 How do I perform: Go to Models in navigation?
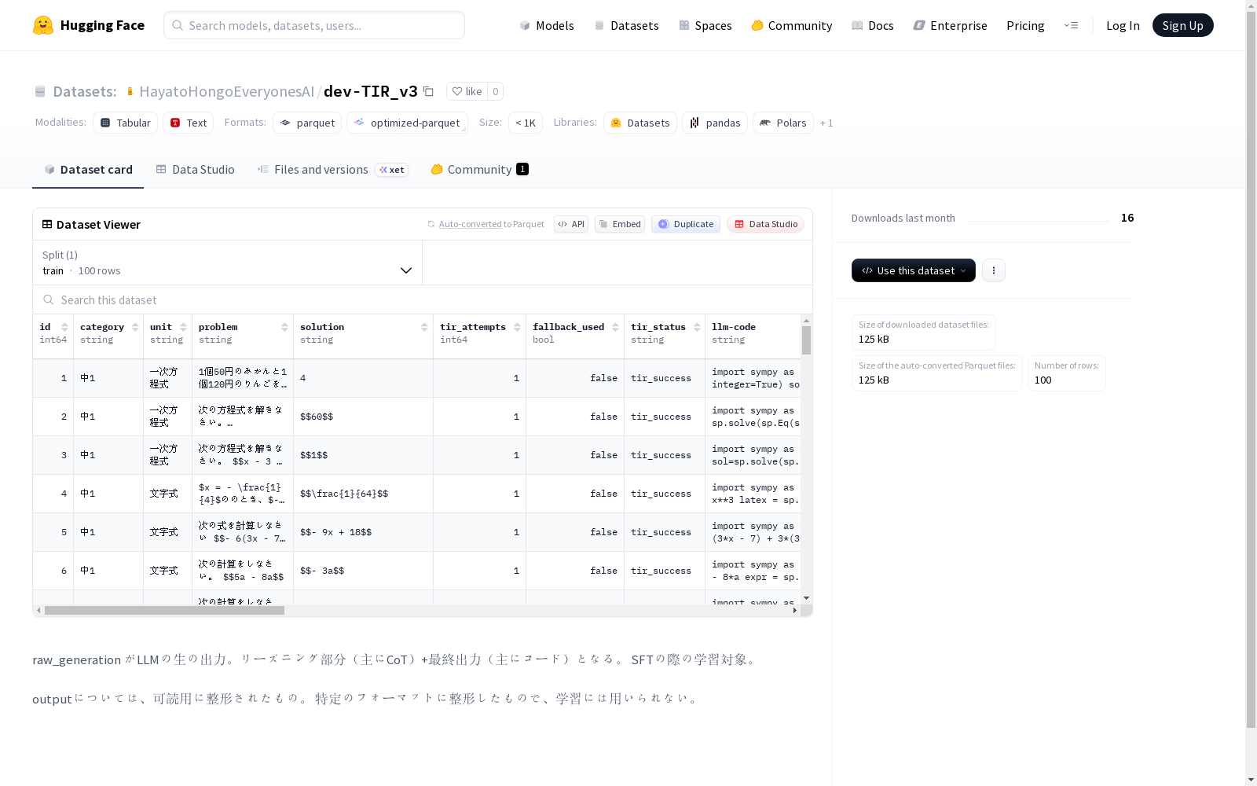[x=547, y=25]
